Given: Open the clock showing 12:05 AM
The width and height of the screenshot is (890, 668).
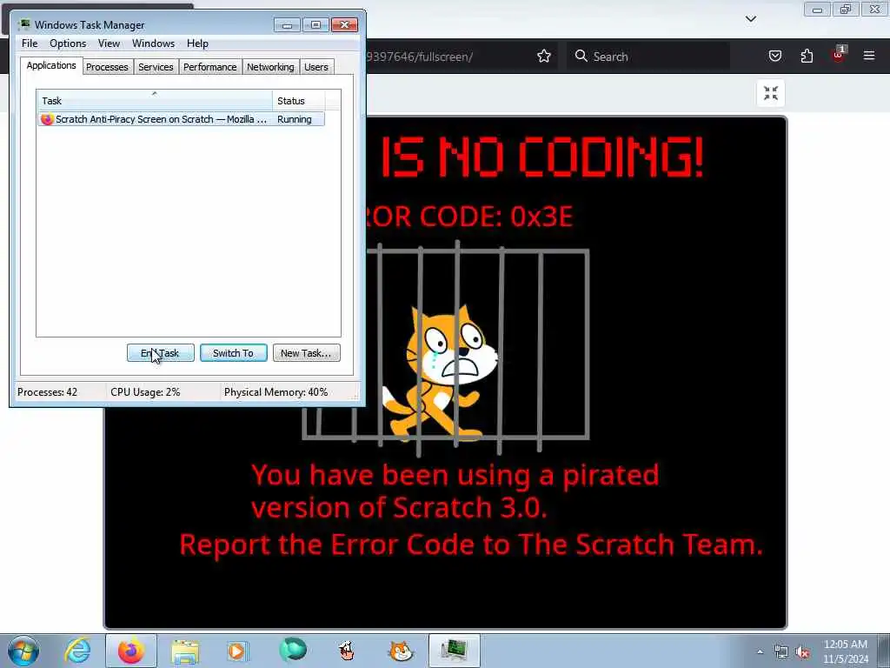Looking at the screenshot, I should pos(846,651).
